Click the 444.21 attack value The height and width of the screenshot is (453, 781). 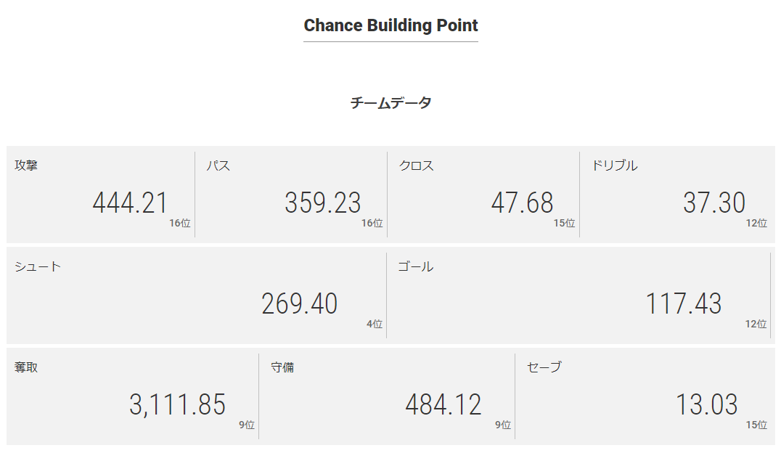point(130,203)
